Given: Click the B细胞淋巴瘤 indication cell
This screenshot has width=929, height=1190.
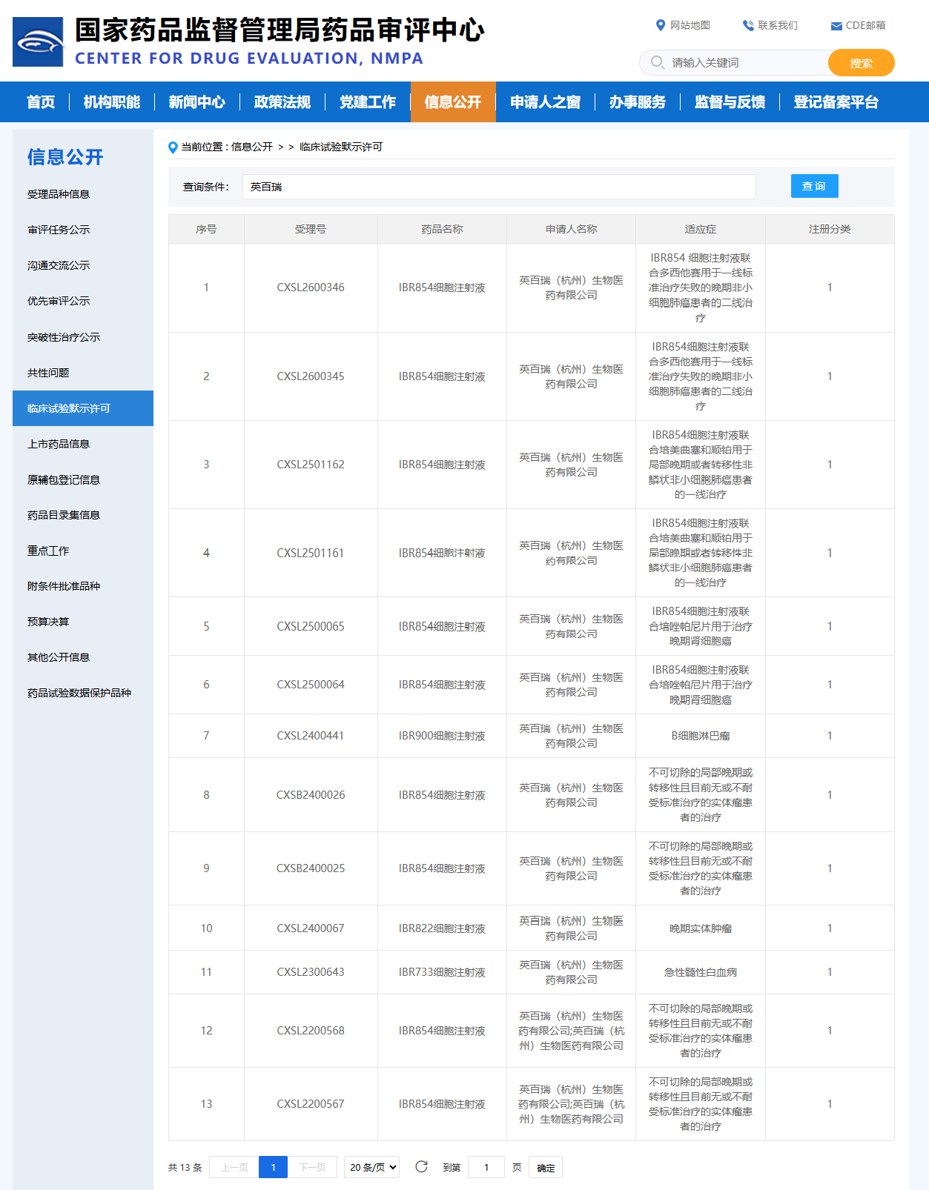Looking at the screenshot, I should click(x=701, y=736).
